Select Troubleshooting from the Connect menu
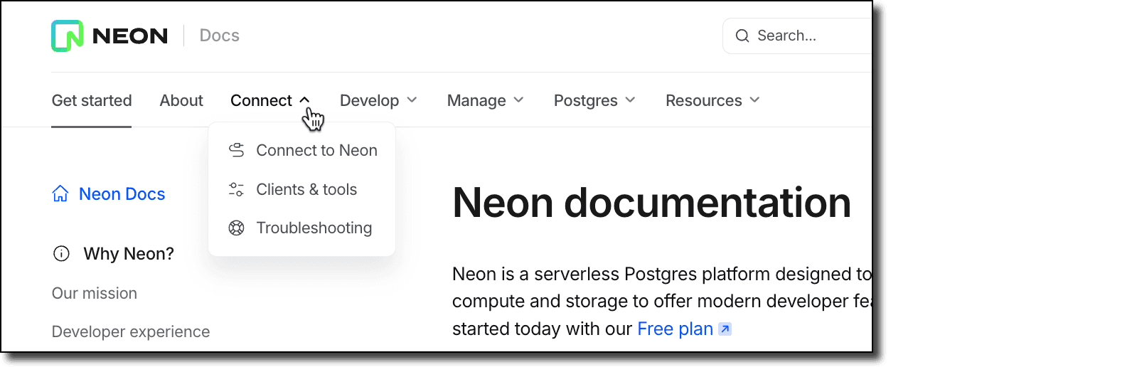The width and height of the screenshot is (1132, 367). (x=314, y=228)
